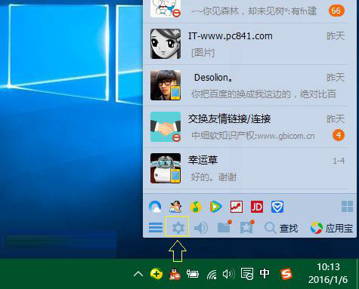
Task: Open the red stock chart app icon
Action: click(x=237, y=207)
